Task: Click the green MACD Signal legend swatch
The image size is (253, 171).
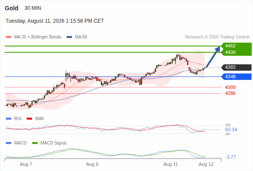Action: click(35, 143)
